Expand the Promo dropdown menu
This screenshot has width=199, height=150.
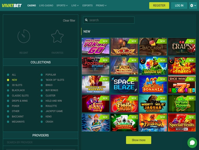(101, 6)
